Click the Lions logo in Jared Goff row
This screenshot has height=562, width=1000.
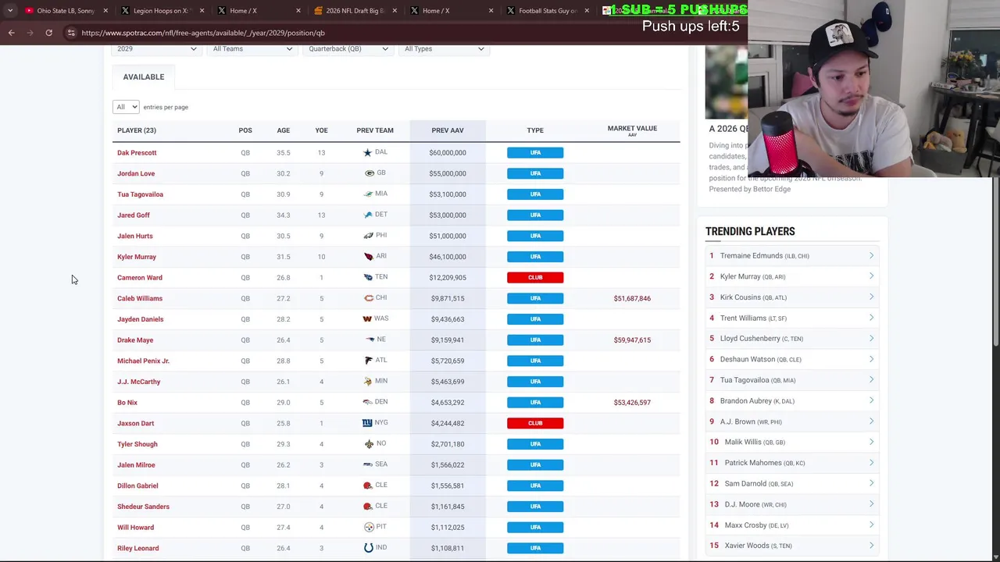[x=368, y=215]
